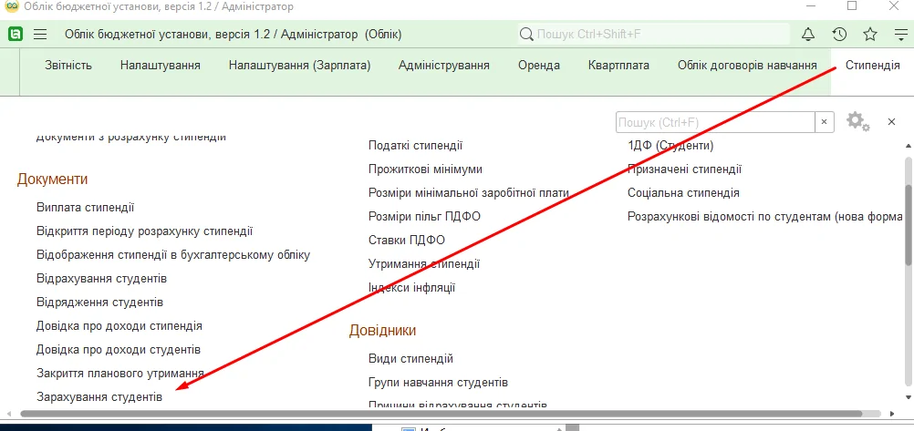Open history clock icon
This screenshot has width=914, height=431.
(x=839, y=35)
